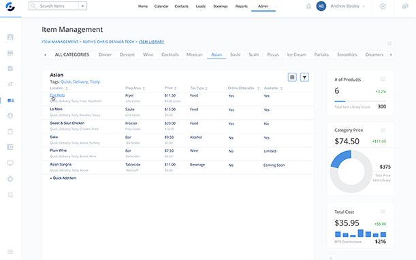Open the Egg Rolls item link
Image resolution: width=416 pixels, height=260 pixels.
(57, 95)
